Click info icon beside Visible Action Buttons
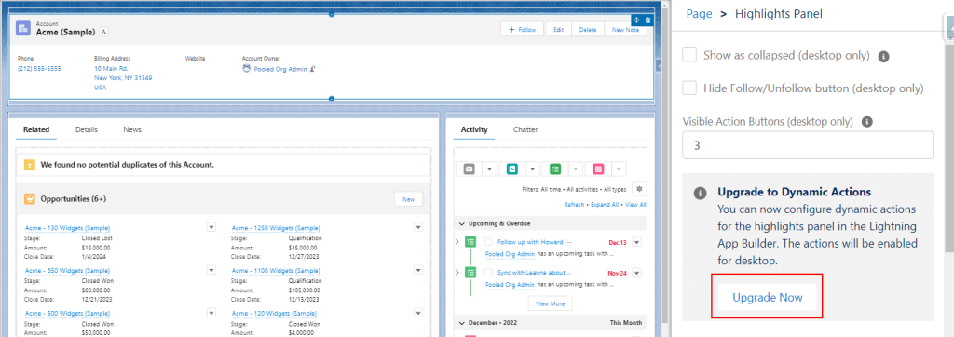 [x=867, y=122]
